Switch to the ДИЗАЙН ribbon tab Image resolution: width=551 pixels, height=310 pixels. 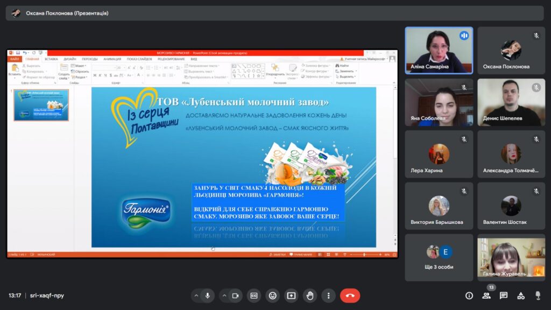pos(69,59)
